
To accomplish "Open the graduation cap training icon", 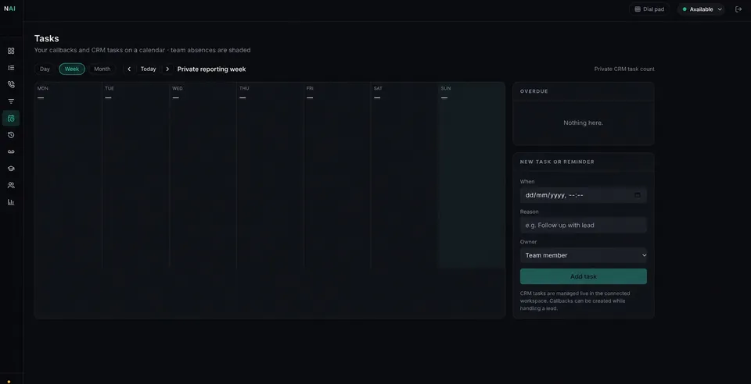I will tap(11, 169).
